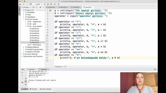Open the Terminal tool window
166x93 pixels.
pyautogui.click(x=33, y=89)
